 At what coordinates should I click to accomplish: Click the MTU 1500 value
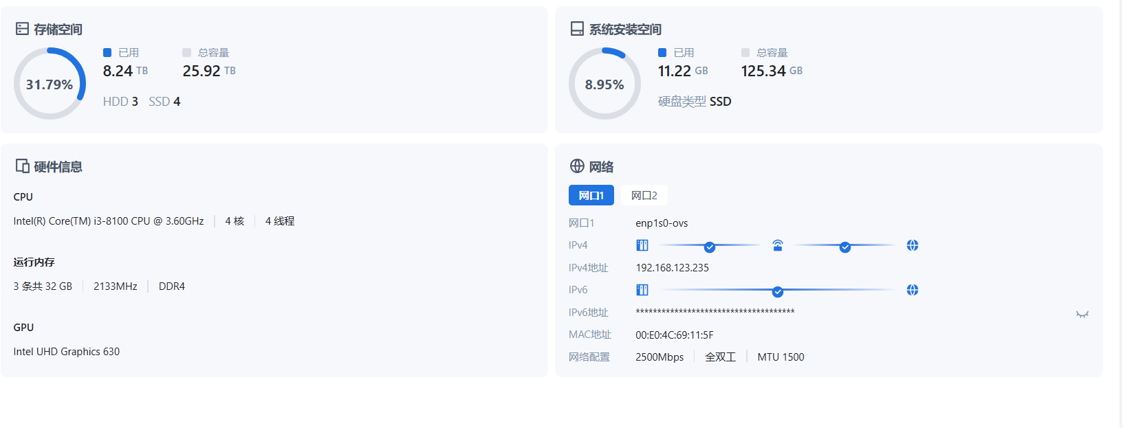point(781,357)
